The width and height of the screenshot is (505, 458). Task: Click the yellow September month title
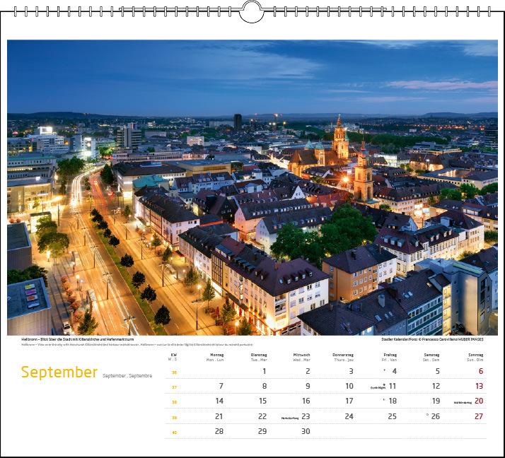pyautogui.click(x=59, y=372)
